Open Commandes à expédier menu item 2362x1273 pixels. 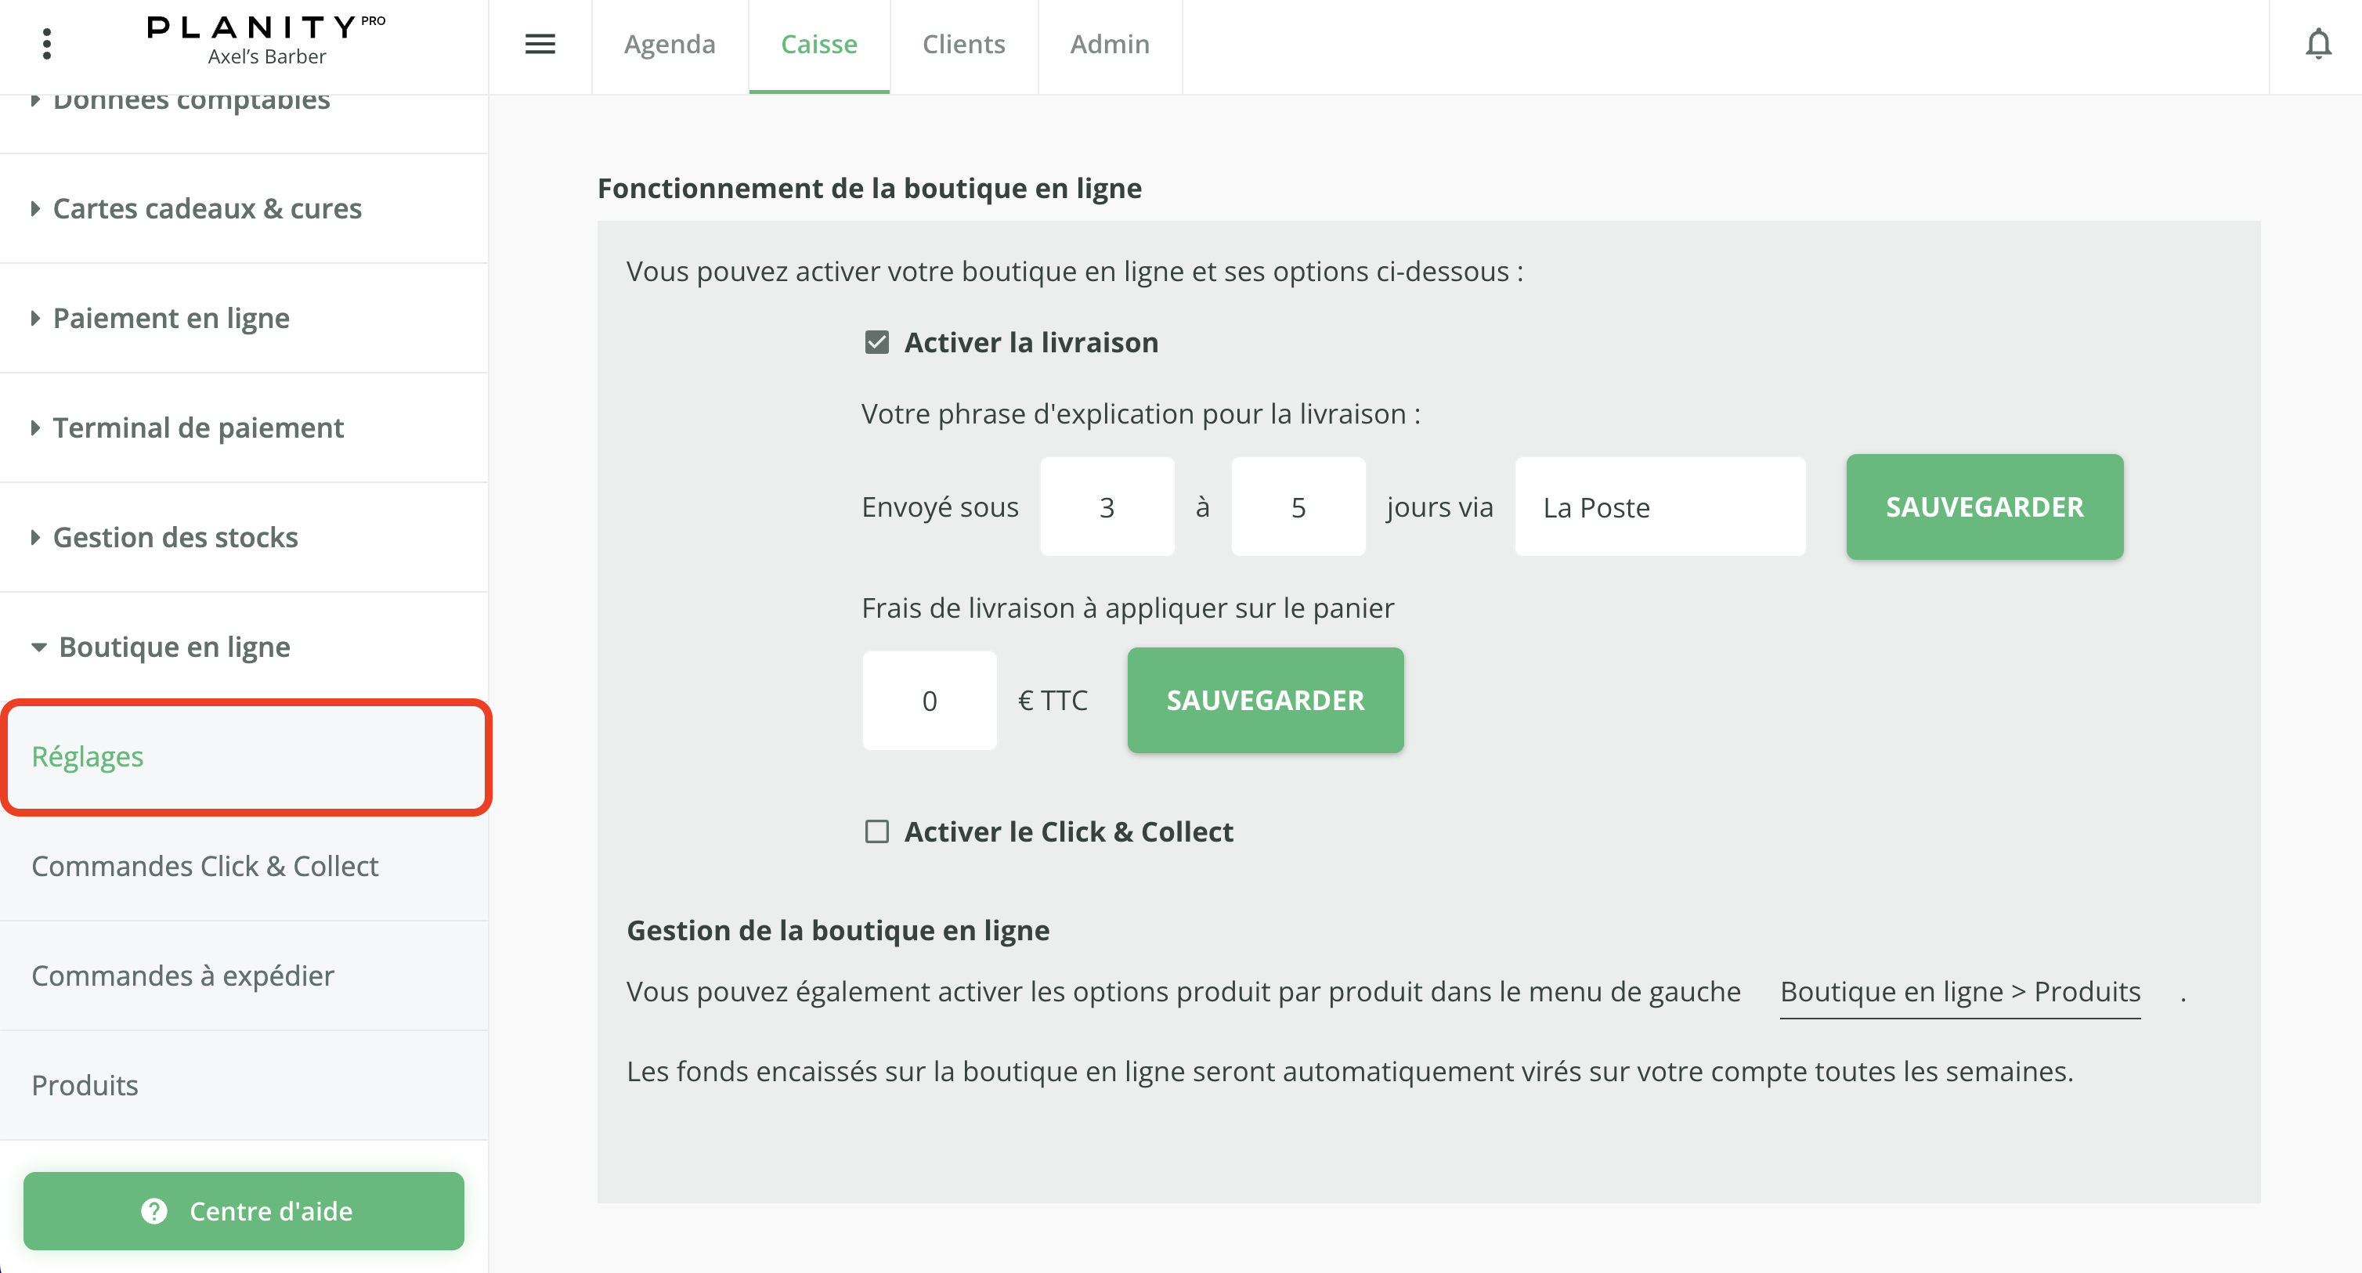[182, 975]
